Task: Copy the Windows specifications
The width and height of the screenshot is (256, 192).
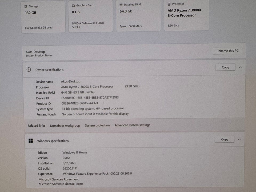Action: (x=225, y=139)
